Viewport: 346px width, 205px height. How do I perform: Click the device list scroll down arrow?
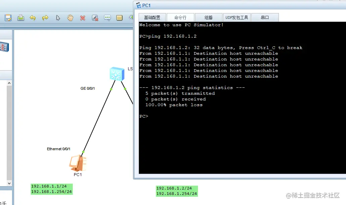[9, 183]
